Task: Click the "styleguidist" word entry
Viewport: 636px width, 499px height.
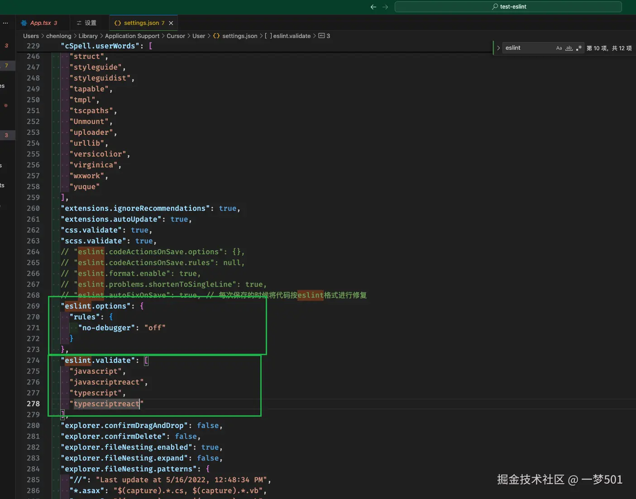Action: 100,78
